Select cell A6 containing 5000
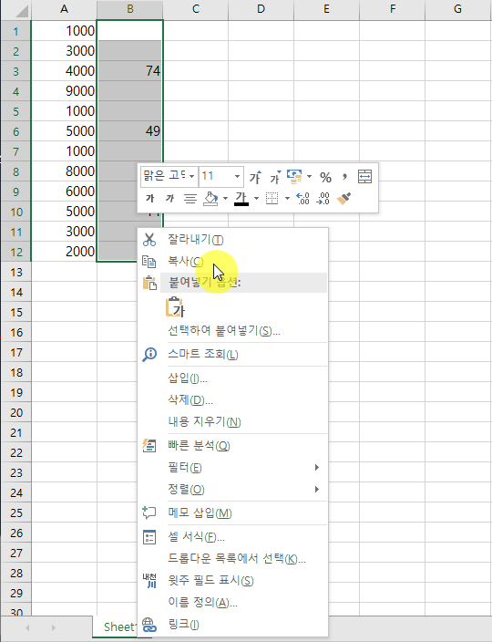This screenshot has width=492, height=642. coord(64,131)
